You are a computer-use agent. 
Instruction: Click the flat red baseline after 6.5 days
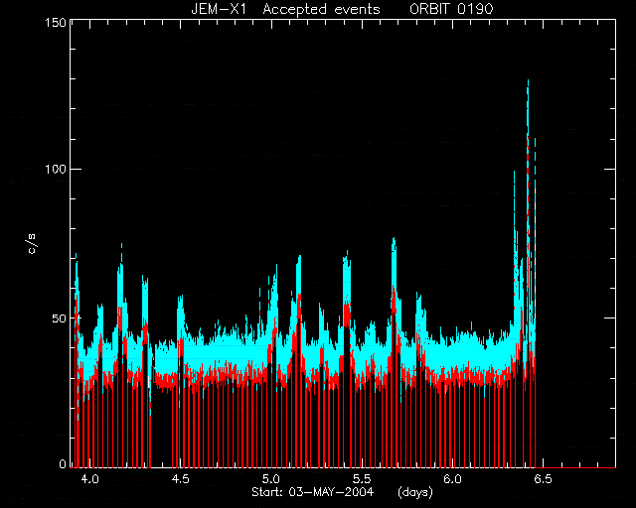pos(576,467)
